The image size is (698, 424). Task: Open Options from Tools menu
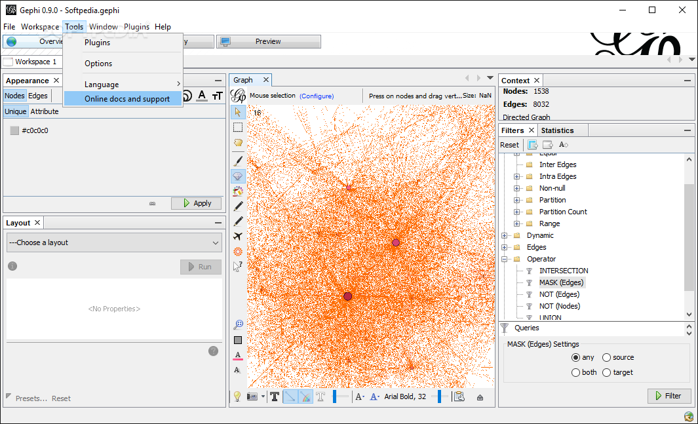(123, 63)
